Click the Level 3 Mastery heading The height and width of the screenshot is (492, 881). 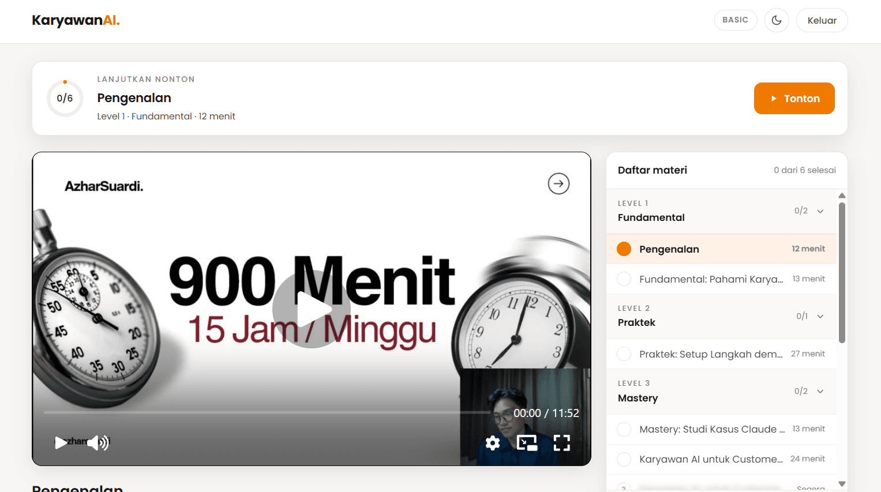tap(638, 398)
